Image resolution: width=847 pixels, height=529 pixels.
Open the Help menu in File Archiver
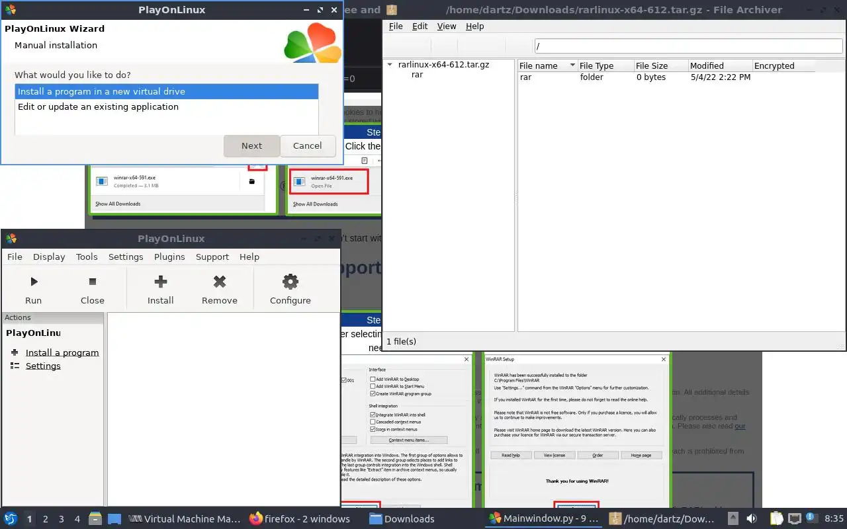click(475, 26)
